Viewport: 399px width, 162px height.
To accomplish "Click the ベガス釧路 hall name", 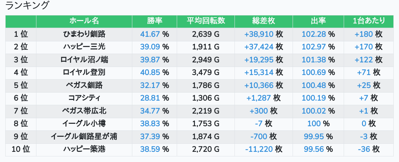I will click(x=84, y=85).
